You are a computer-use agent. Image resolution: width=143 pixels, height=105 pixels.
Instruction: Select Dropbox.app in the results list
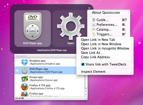tap(45, 62)
